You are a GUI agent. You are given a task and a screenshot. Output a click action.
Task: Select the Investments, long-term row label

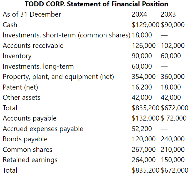(x=38, y=67)
